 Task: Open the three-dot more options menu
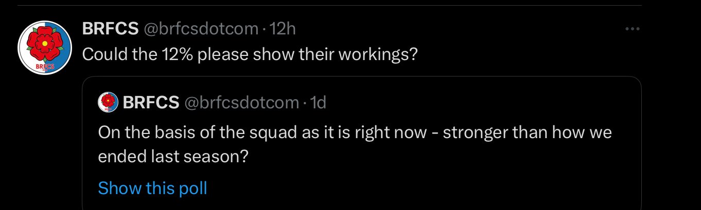(x=632, y=29)
